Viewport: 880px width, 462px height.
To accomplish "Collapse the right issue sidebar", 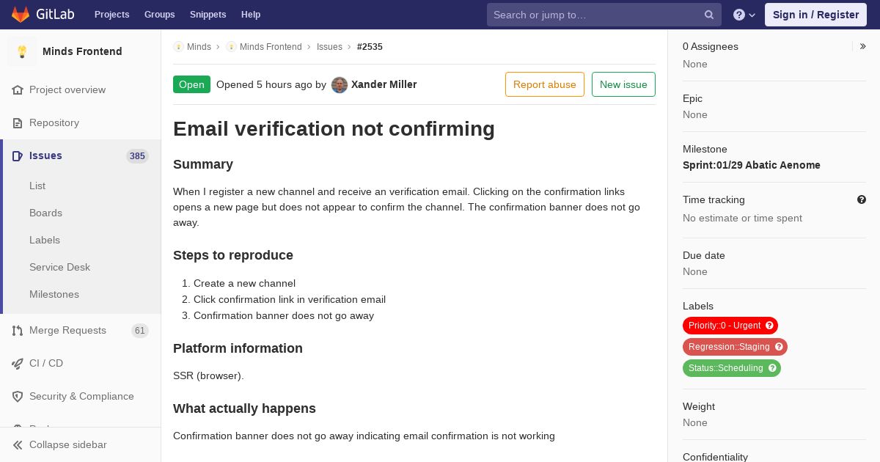I will 863,46.
